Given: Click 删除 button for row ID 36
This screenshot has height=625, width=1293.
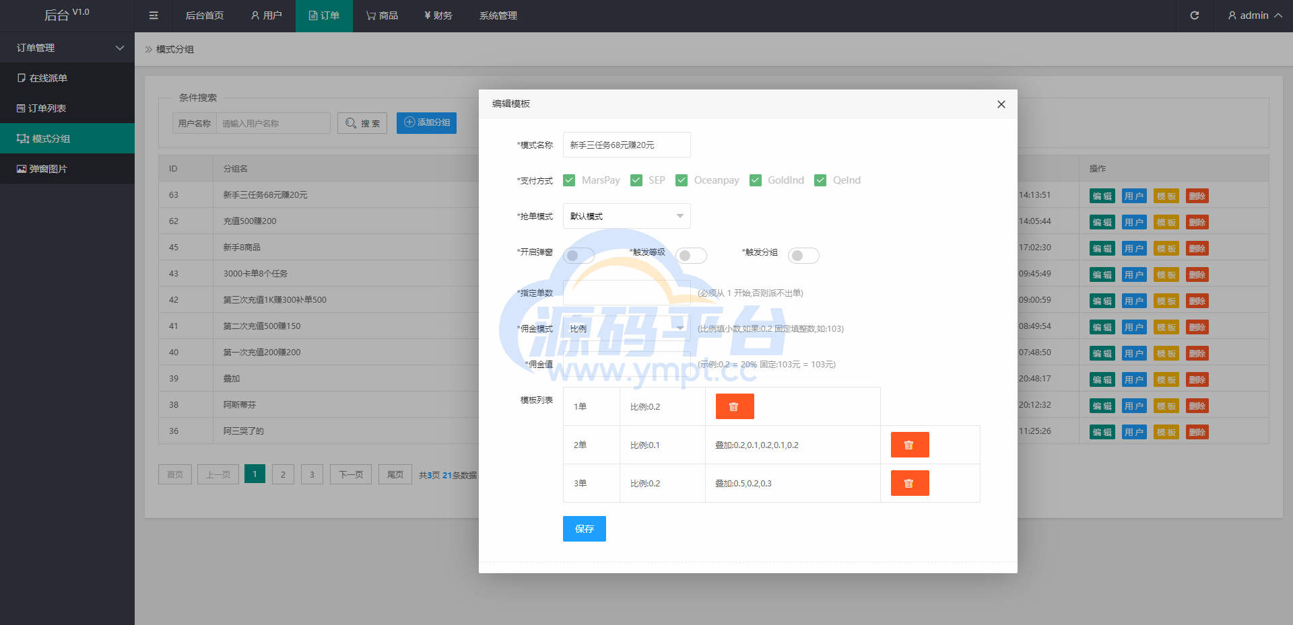Looking at the screenshot, I should coord(1197,433).
